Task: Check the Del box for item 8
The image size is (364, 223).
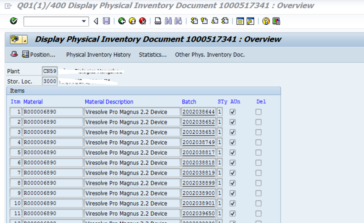Action: 258,183
